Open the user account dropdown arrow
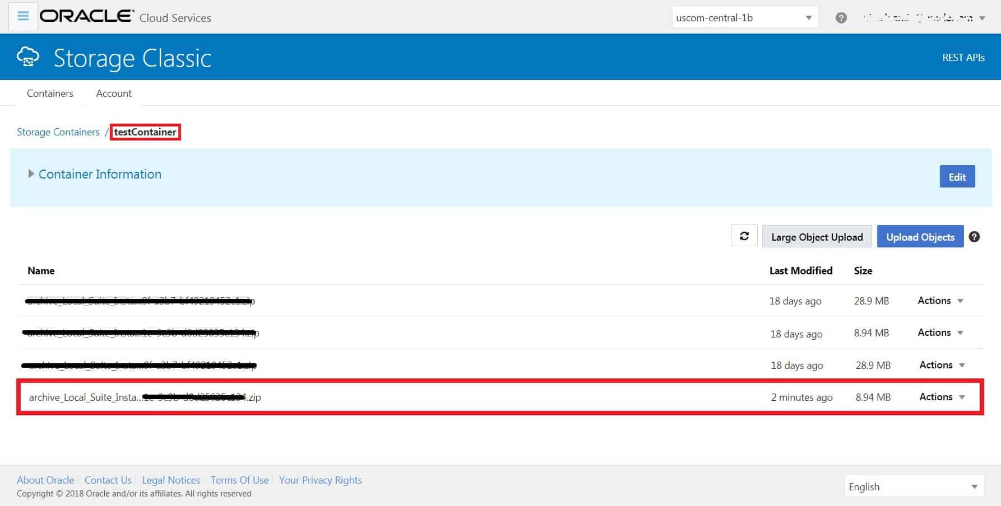The image size is (1001, 506). tap(982, 18)
